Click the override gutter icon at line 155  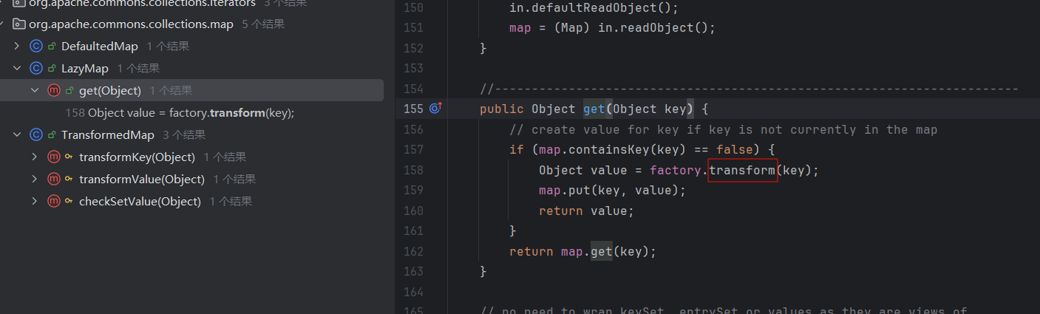(435, 109)
